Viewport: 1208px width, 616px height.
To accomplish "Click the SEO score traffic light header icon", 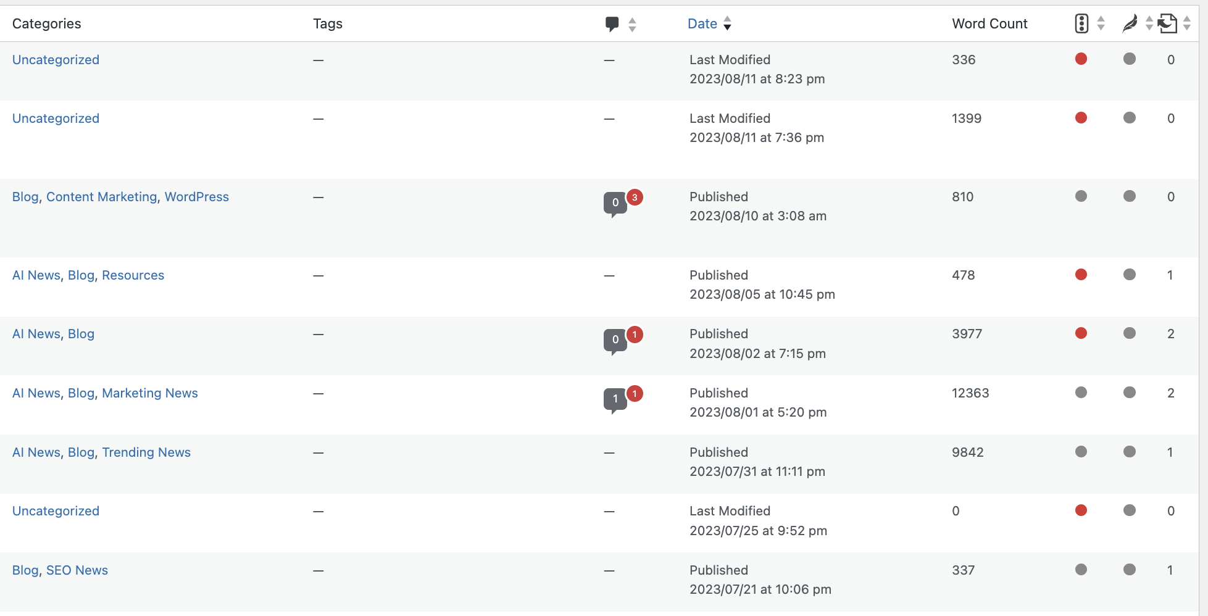I will click(x=1081, y=23).
